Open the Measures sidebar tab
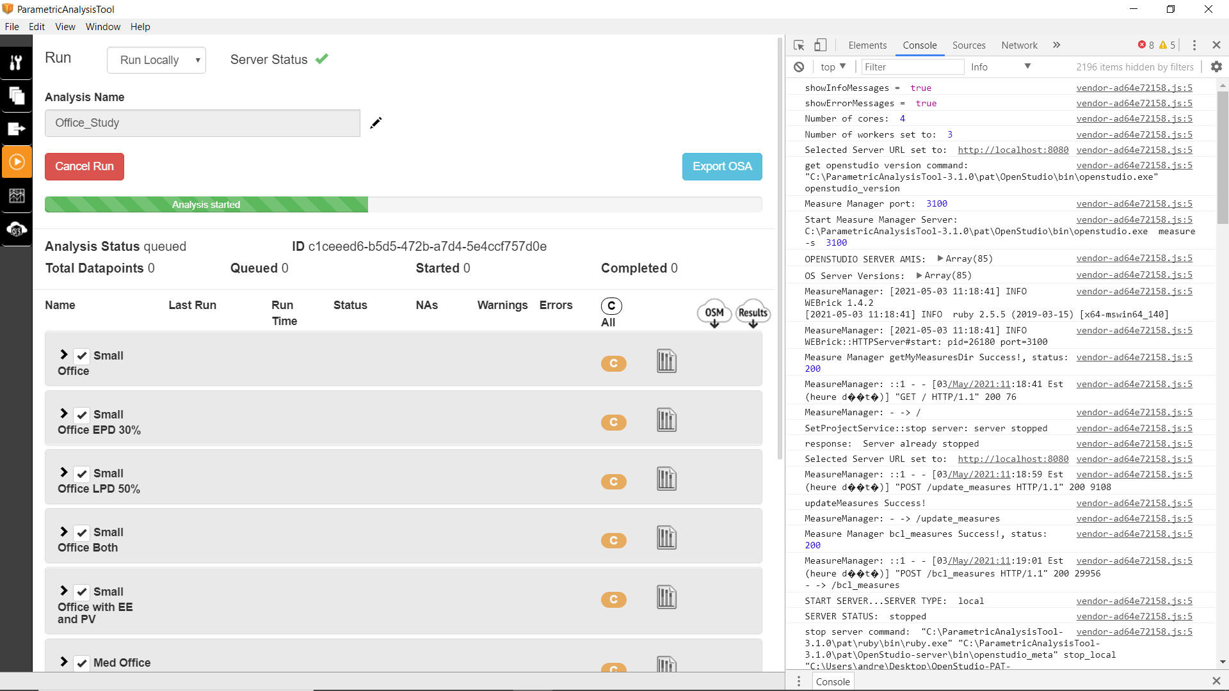The width and height of the screenshot is (1229, 691). [17, 62]
